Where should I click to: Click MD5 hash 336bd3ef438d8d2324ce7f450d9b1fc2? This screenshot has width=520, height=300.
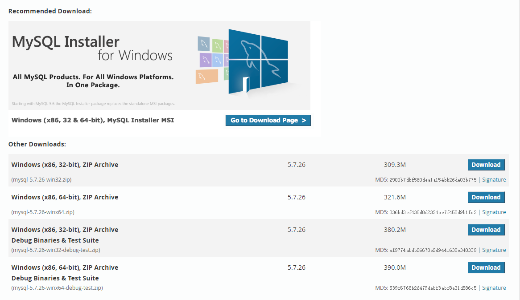click(x=433, y=212)
